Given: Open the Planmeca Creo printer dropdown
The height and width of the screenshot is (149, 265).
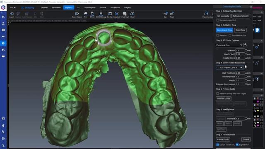Looking at the screenshot, I should [229, 45].
